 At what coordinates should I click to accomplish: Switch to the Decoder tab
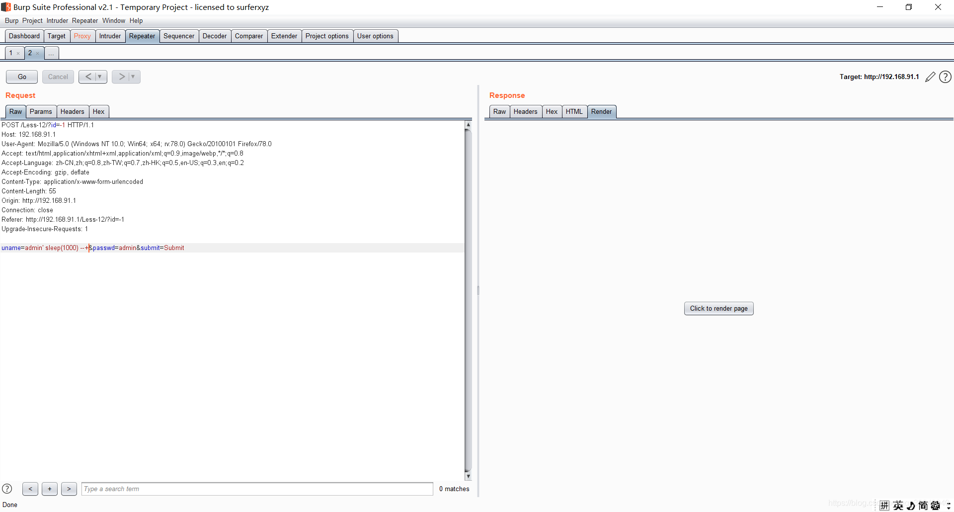pos(215,36)
